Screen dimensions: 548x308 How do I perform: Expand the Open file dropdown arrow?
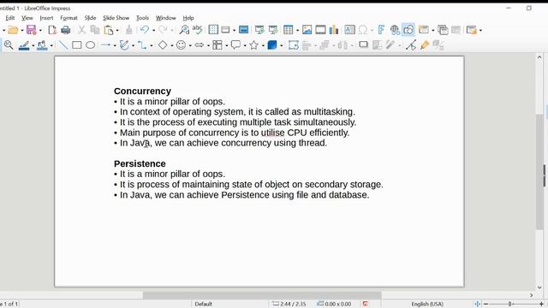[21, 31]
